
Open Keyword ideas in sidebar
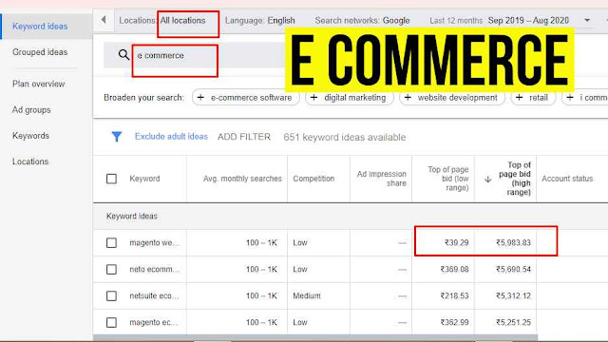pyautogui.click(x=40, y=26)
